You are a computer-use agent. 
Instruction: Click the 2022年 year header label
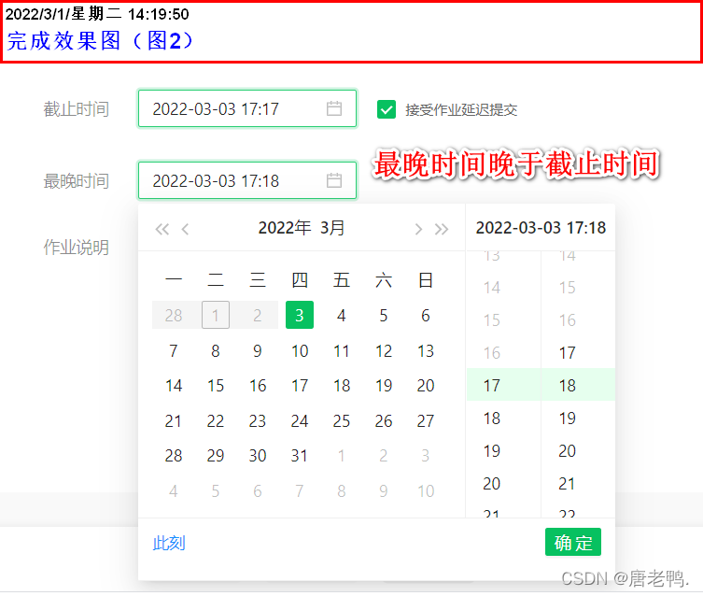[x=285, y=228]
